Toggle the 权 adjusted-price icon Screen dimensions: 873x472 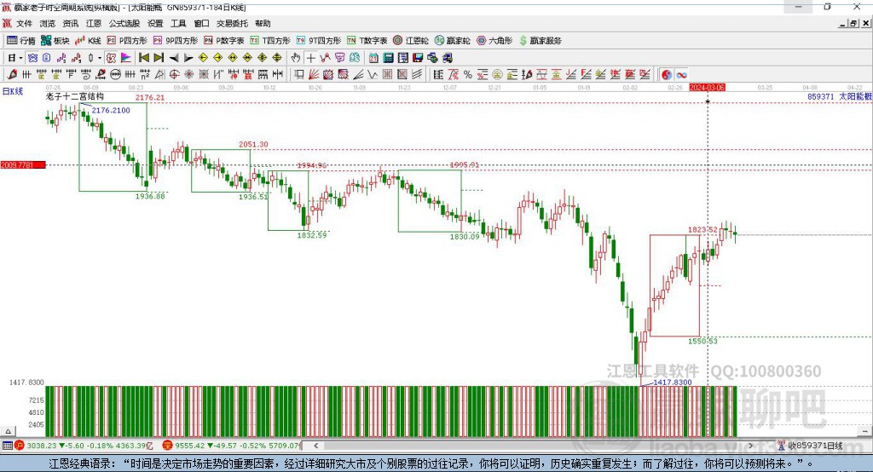coord(111,58)
